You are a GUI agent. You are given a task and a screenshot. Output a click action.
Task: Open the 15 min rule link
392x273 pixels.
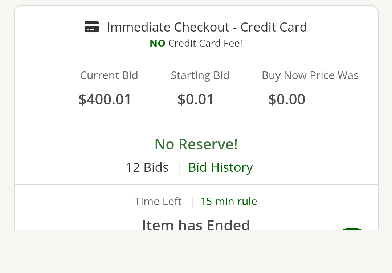tap(229, 201)
